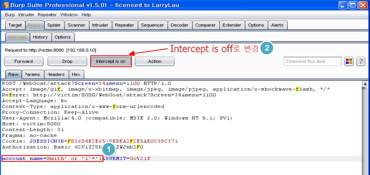370x175 pixels.
Task: Click the Content-Length: 31 line
Action: click(x=33, y=129)
